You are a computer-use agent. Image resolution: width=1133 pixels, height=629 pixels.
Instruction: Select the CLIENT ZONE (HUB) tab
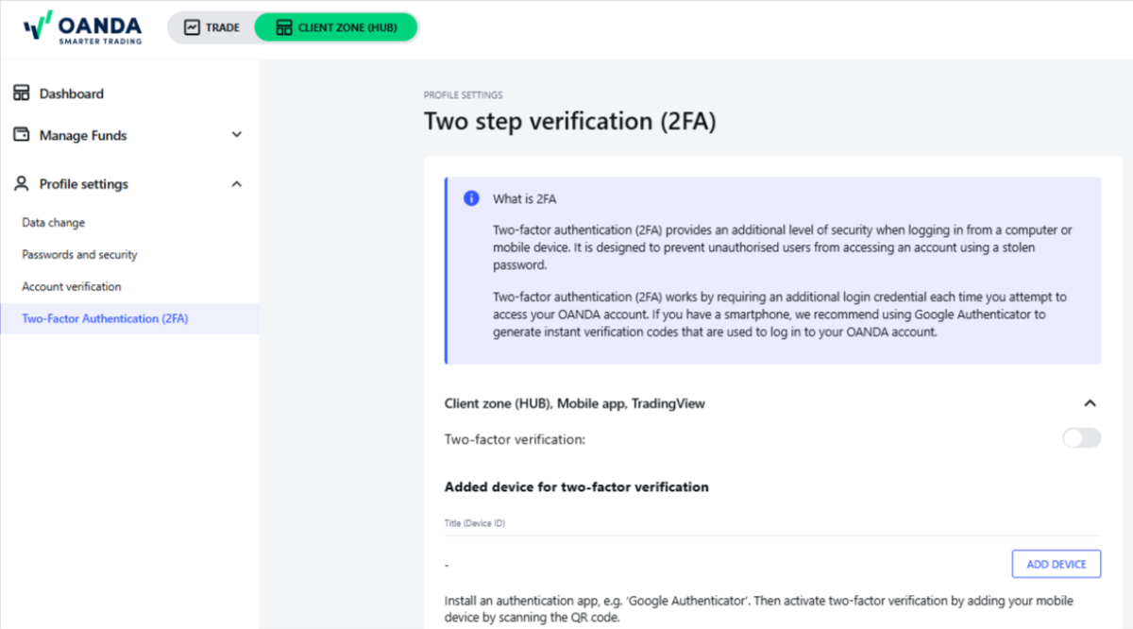tap(335, 27)
